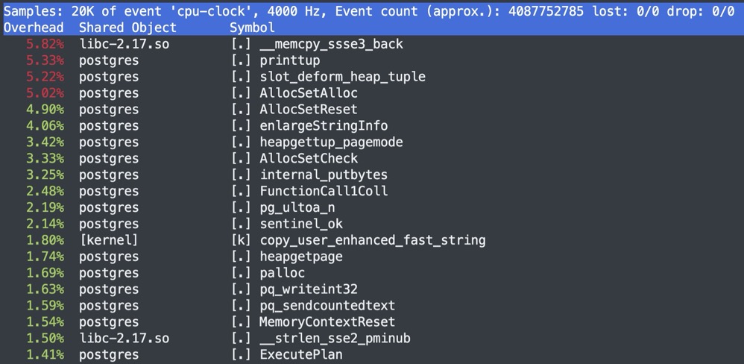Image resolution: width=744 pixels, height=364 pixels.
Task: Select the __memcpy_ssse3_back symbol row
Action: [331, 44]
